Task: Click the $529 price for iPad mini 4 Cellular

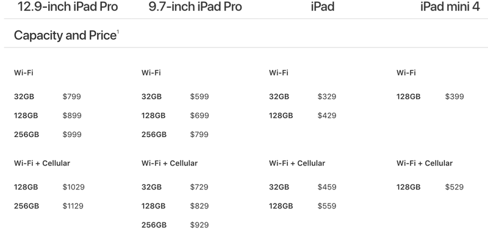Action: (454, 187)
